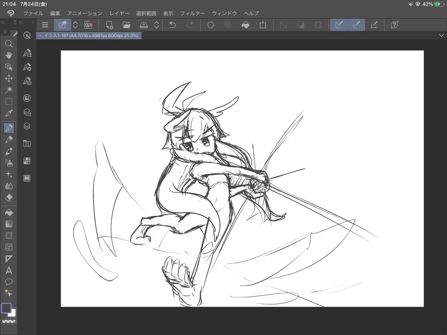Image resolution: width=447 pixels, height=335 pixels.
Task: Select the Hand move tool
Action: [x=9, y=55]
